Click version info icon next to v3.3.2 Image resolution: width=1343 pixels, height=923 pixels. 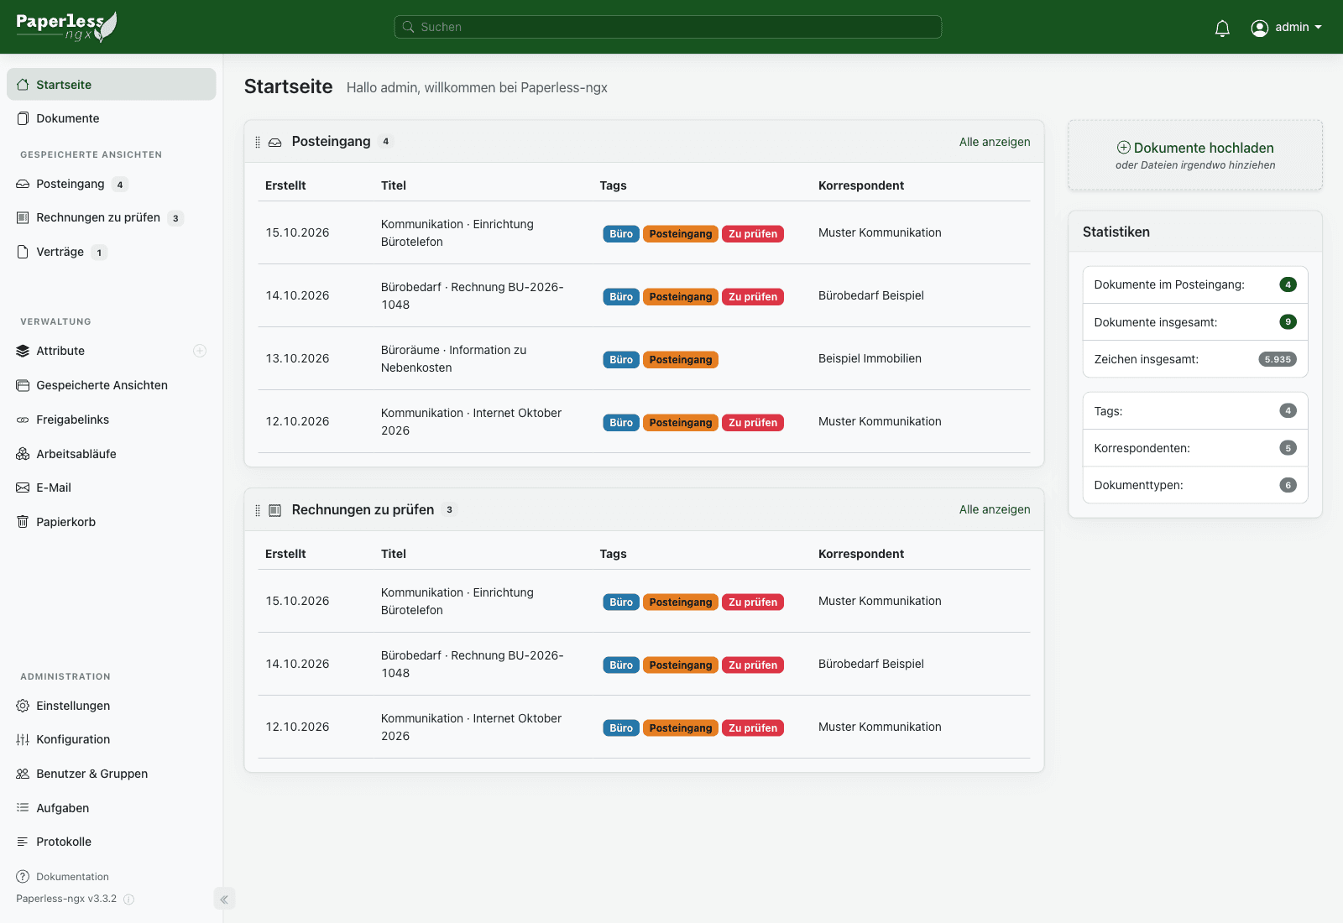[129, 900]
